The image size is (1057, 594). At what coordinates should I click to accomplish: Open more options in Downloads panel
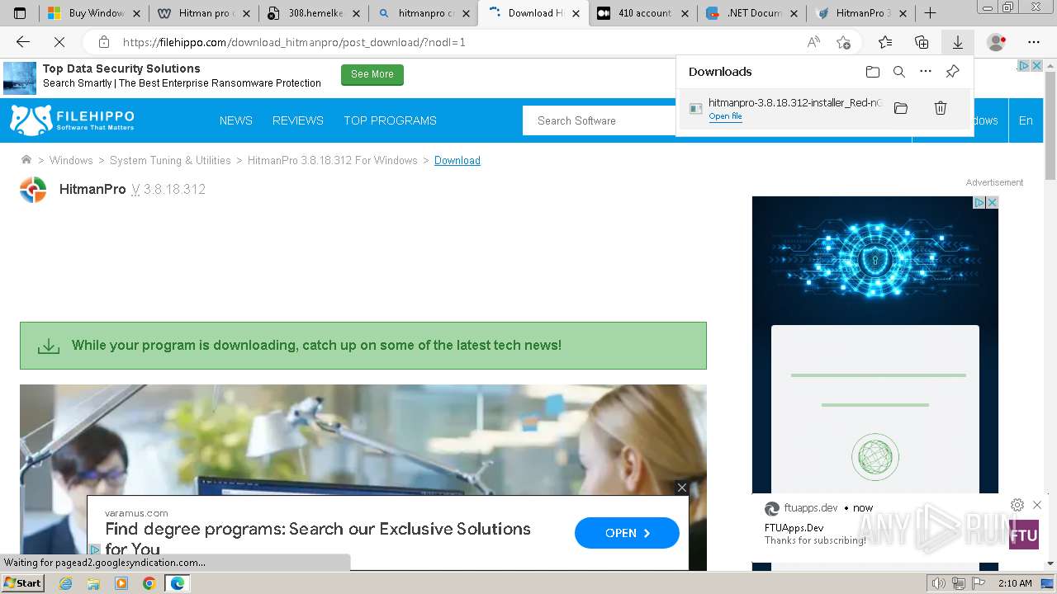[926, 72]
